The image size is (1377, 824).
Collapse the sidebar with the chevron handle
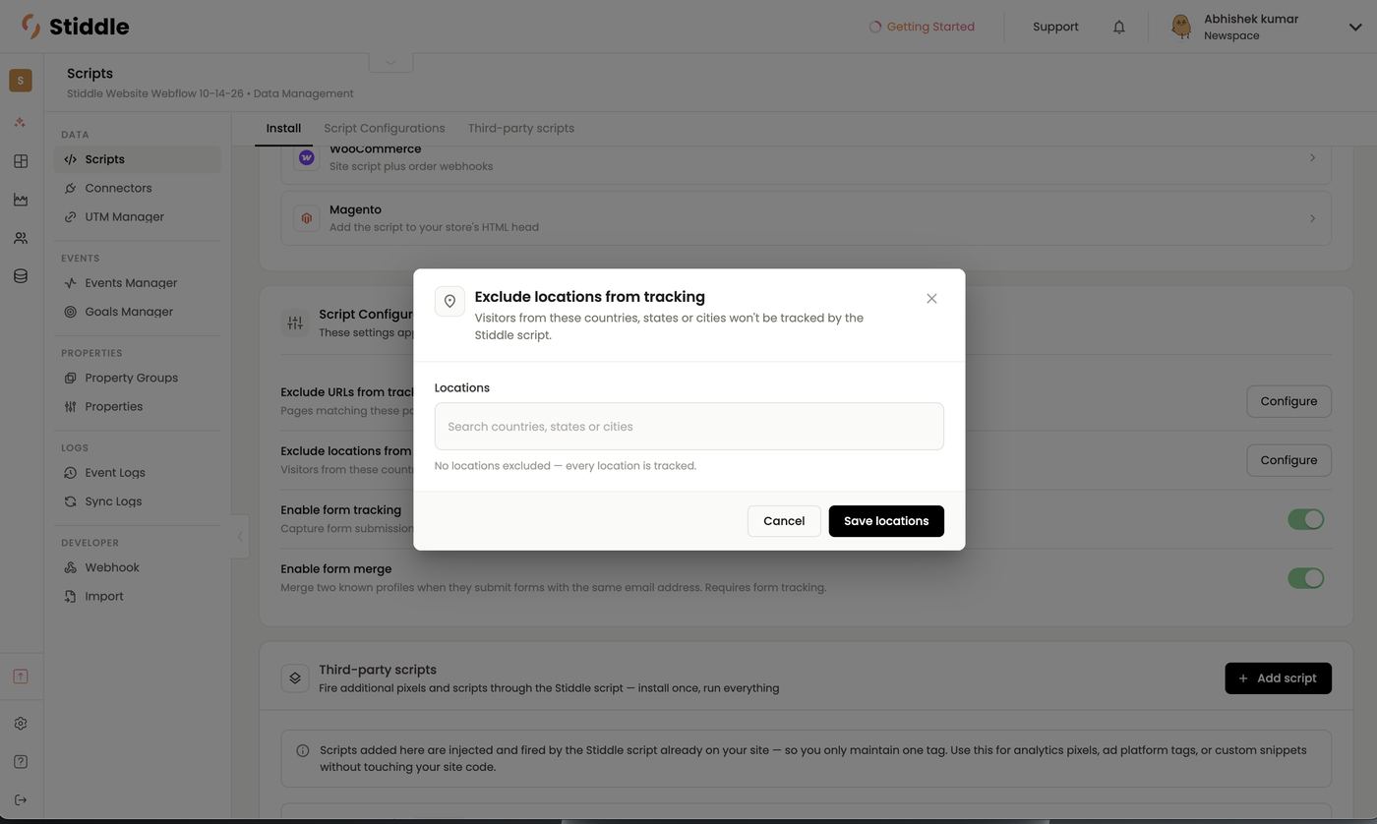[240, 537]
